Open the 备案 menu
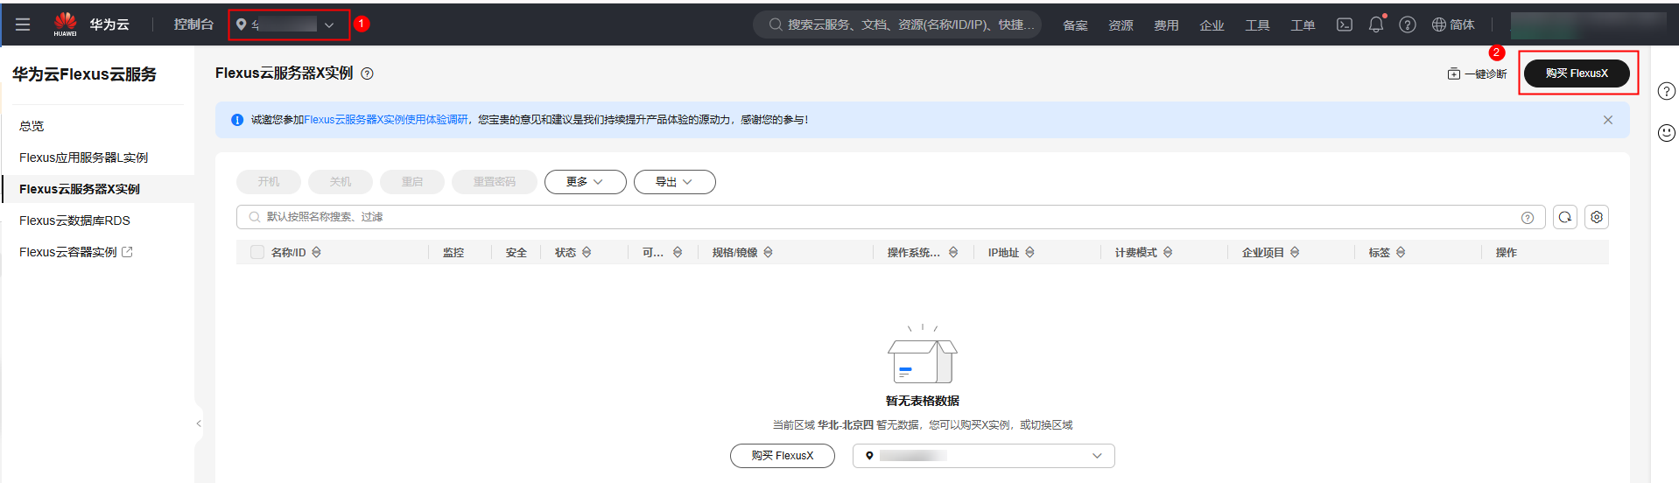Viewport: 1679px width, 483px height. coord(1075,25)
